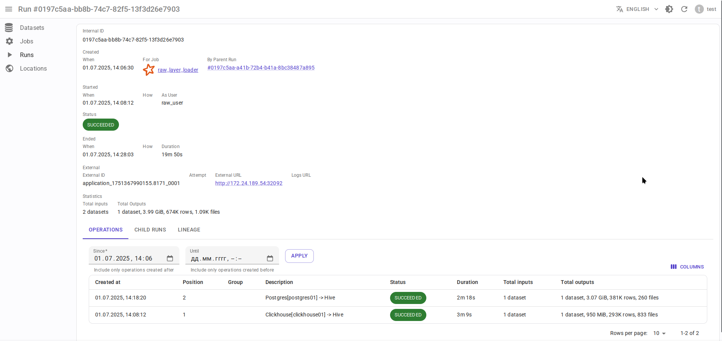Screen dimensions: 722x341
Task: Open the hamburger menu icon
Action: click(9, 9)
